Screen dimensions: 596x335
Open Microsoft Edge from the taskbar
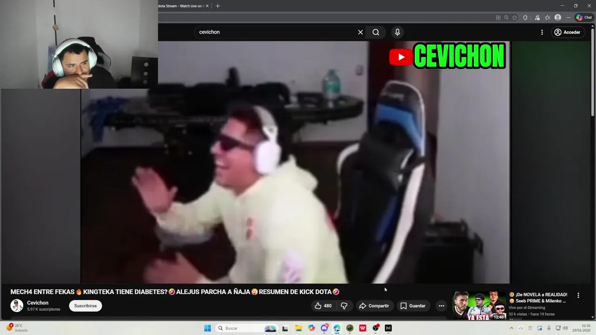(337, 328)
